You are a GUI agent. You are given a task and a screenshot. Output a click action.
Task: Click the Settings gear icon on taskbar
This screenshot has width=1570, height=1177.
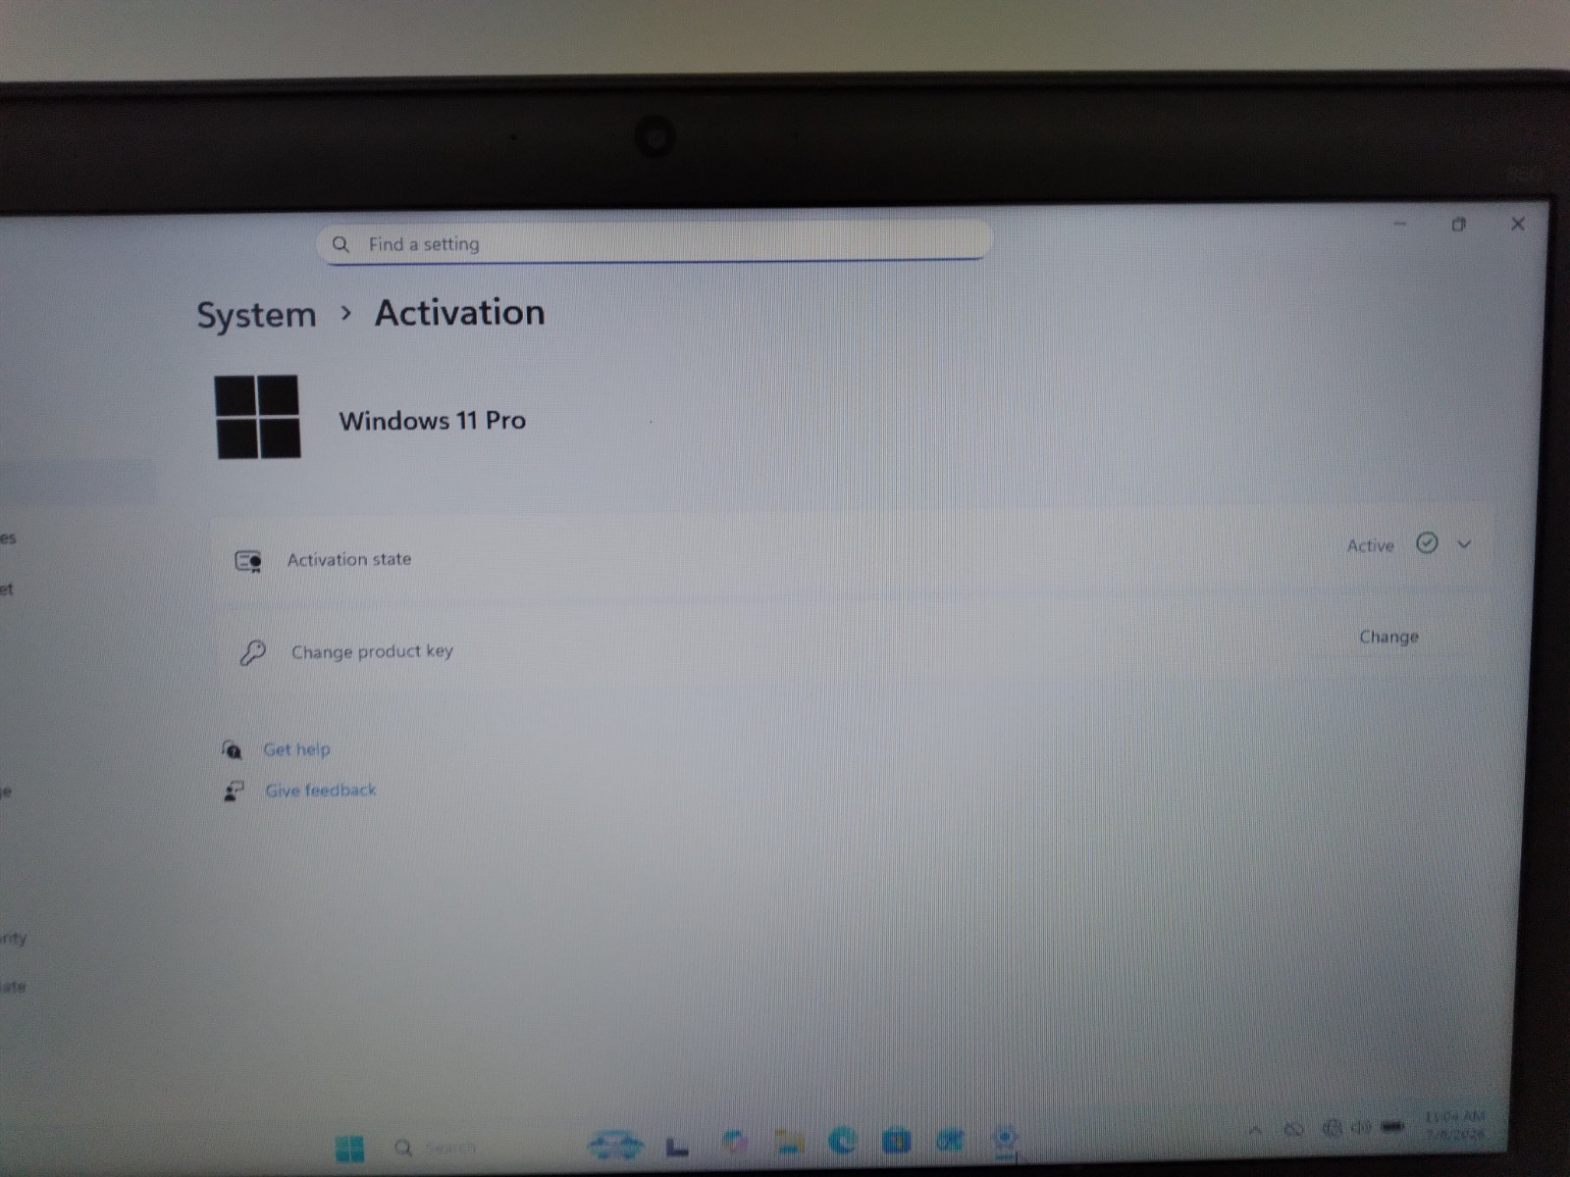(1005, 1139)
